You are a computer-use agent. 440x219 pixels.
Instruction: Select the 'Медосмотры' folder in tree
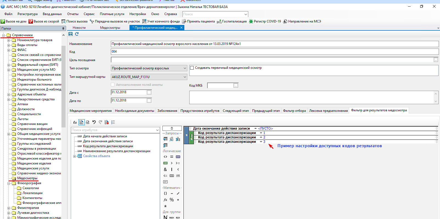coord(27,178)
